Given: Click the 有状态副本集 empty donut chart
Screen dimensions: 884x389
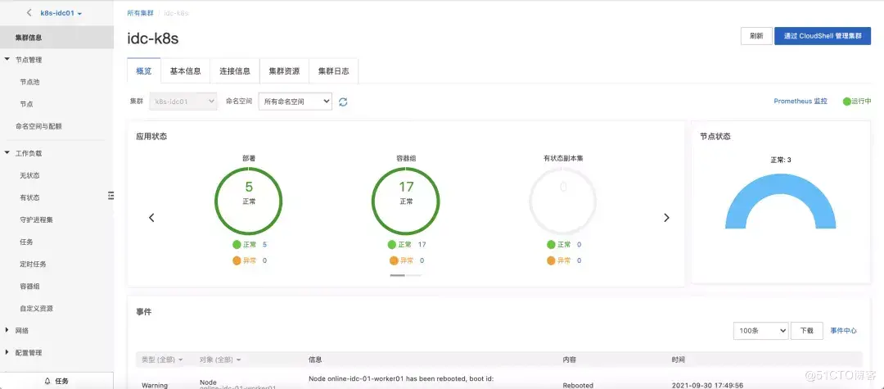Looking at the screenshot, I should coord(562,201).
